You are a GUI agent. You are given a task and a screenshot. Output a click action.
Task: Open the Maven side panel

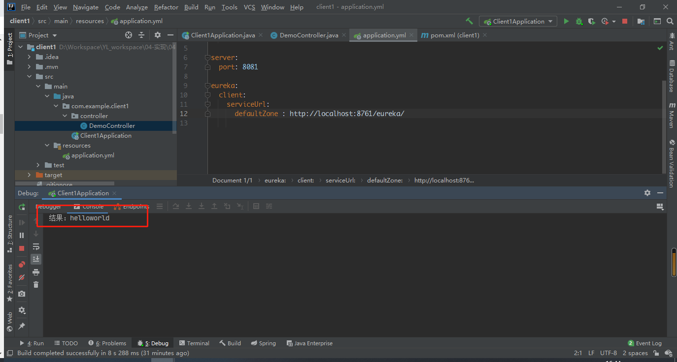coord(672,115)
